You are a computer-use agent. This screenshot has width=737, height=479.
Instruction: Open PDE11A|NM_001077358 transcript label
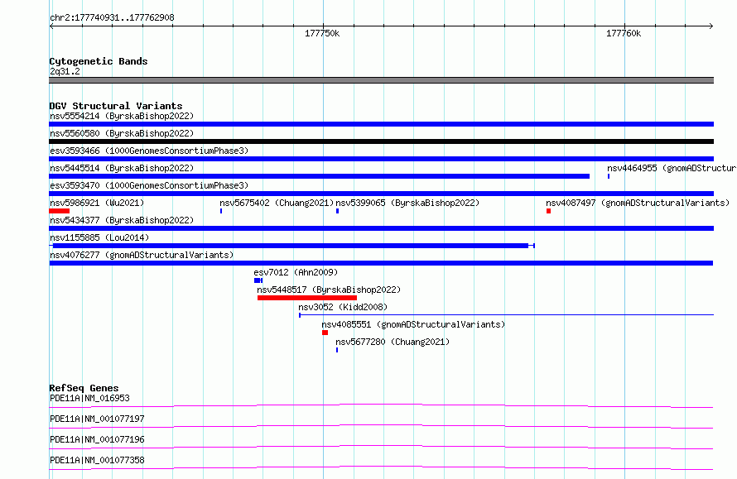coord(97,460)
